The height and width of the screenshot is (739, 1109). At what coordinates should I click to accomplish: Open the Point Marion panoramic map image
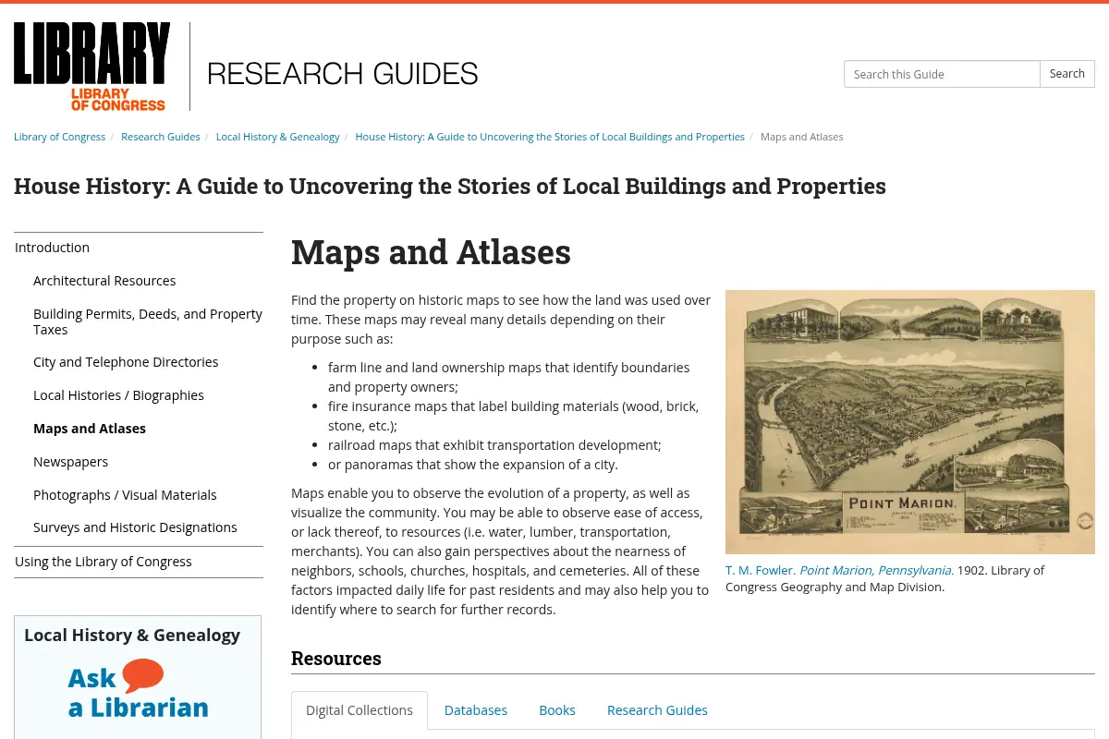point(910,422)
